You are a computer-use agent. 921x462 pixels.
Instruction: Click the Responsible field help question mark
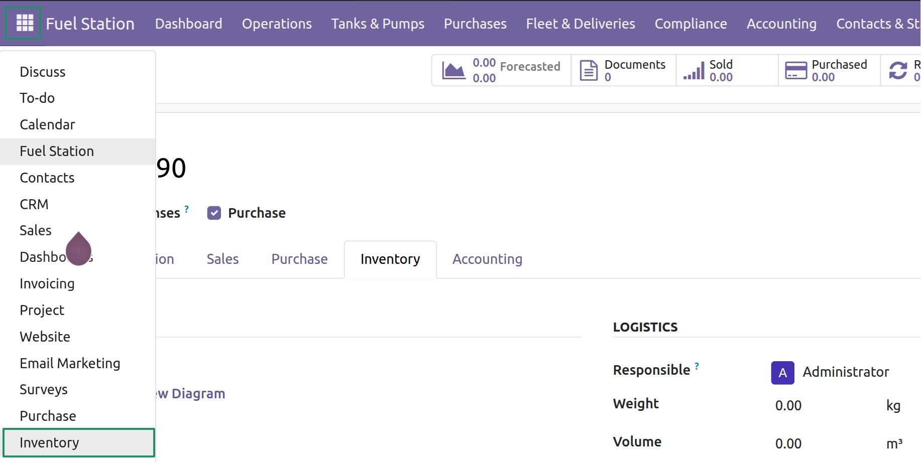(697, 366)
